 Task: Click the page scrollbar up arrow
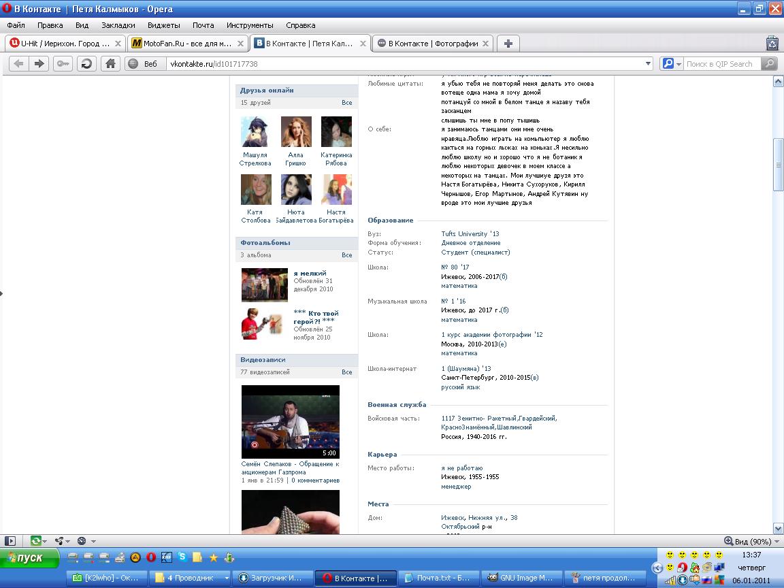[x=778, y=81]
